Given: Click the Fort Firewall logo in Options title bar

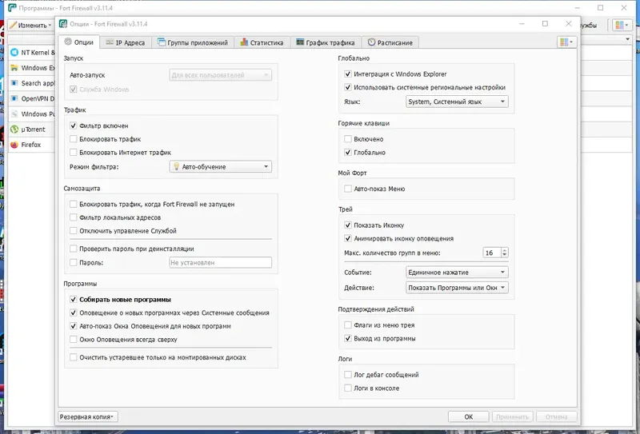Looking at the screenshot, I should pyautogui.click(x=63, y=24).
